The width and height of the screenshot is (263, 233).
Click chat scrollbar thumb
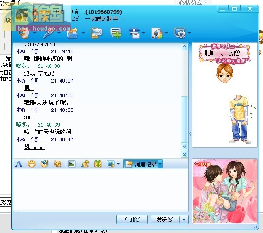point(185,119)
